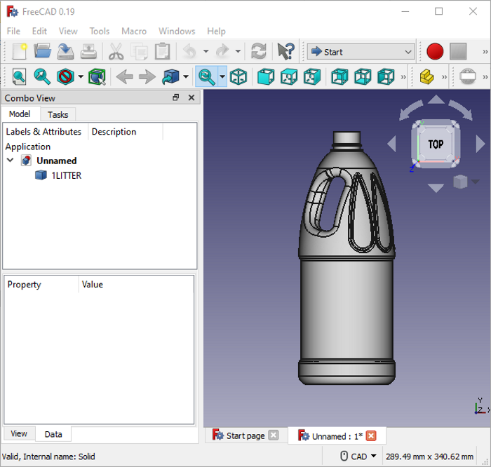Toggle floating of Combo View panel
This screenshot has height=467, width=491.
[x=176, y=98]
